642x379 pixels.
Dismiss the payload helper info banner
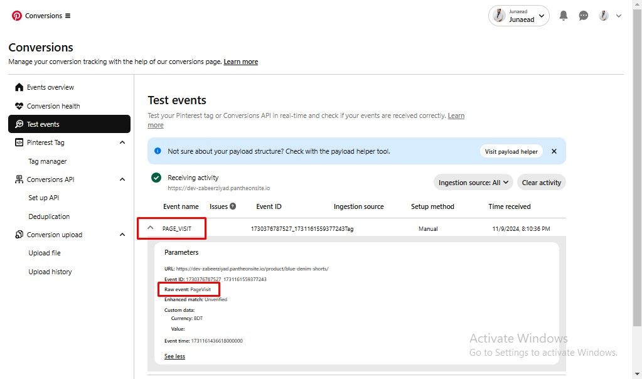click(x=554, y=151)
